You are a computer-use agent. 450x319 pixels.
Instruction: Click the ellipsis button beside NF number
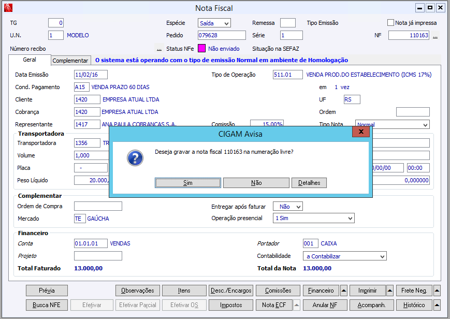(x=435, y=36)
